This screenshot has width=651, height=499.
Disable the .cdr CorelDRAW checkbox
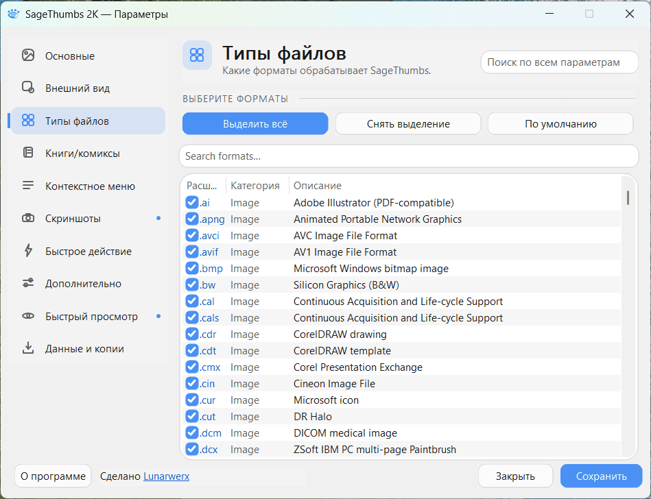pos(192,334)
